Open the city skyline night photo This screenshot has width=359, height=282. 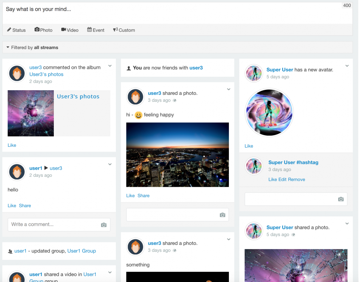point(177,155)
